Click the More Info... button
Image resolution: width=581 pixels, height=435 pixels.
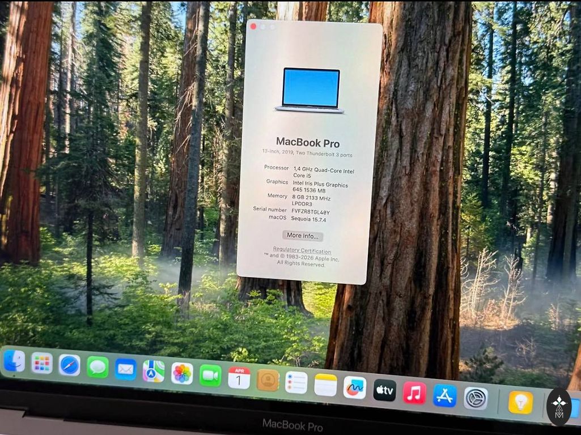tap(303, 236)
